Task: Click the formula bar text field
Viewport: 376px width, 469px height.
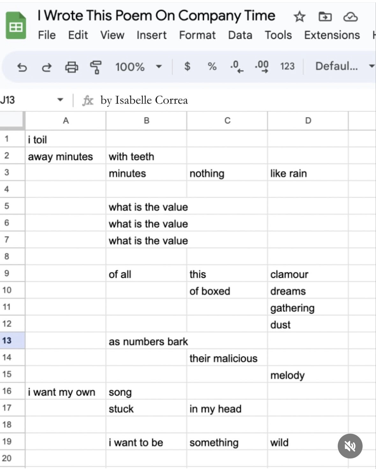Action: 223,100
